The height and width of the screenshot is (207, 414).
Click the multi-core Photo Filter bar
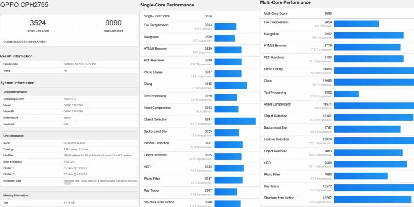coord(361,176)
